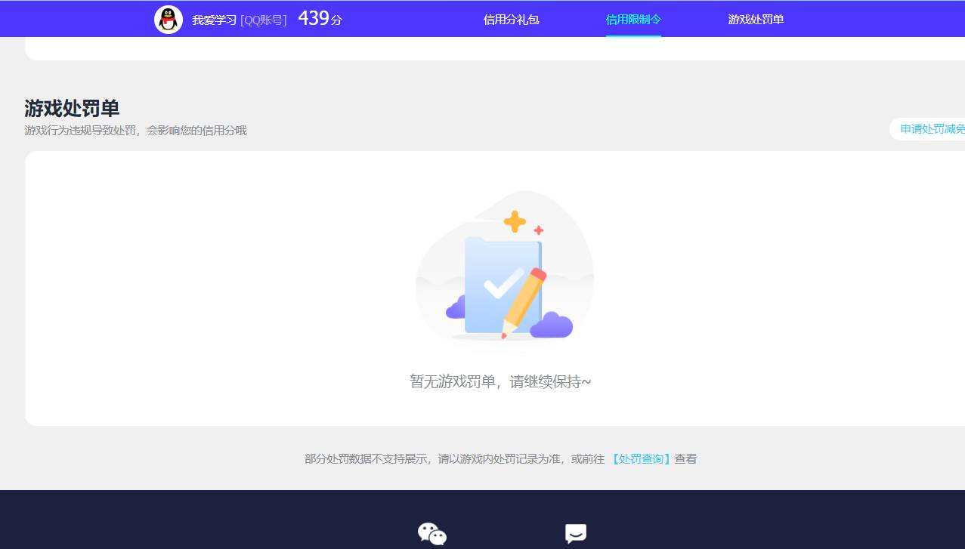Click the username 我爱学习
Screen dimensions: 965x549
click(x=215, y=20)
